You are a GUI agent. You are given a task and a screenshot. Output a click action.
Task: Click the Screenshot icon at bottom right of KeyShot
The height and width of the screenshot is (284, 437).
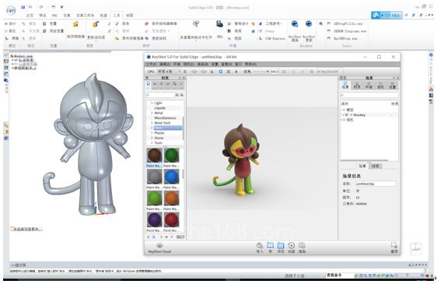394,247
